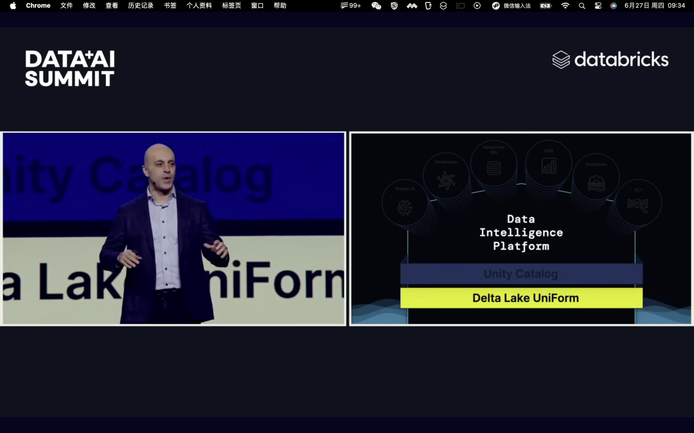Open the 历史记录 menu
Viewport: 694px width, 433px height.
coord(141,6)
